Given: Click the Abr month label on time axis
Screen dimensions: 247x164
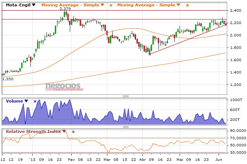Looking at the screenshot, I should point(143,160).
